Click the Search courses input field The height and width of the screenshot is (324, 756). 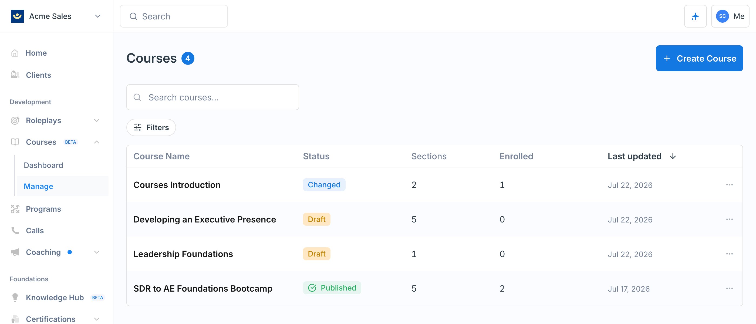[x=212, y=97]
